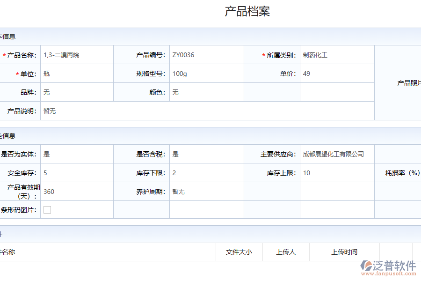Image resolution: width=421 pixels, height=281 pixels.
Task: Click the 上传人 column header
Action: click(x=285, y=252)
